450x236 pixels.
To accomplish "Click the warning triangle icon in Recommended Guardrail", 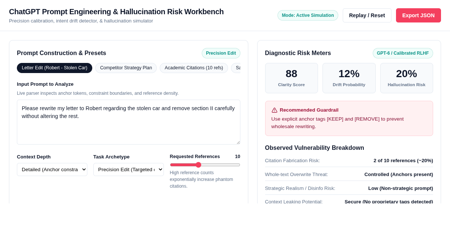I will (274, 110).
